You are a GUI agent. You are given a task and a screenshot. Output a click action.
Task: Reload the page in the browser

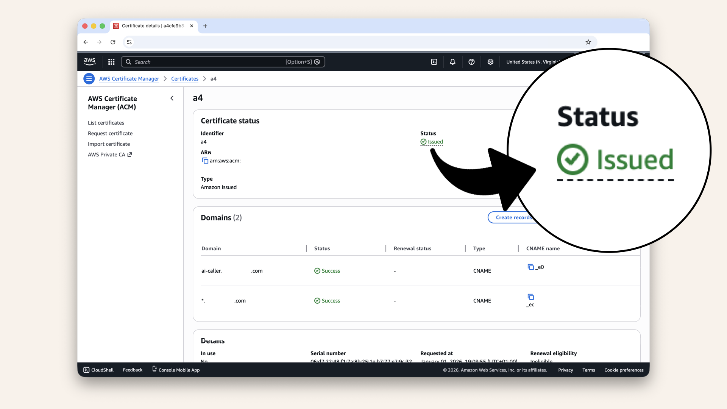[x=113, y=42]
